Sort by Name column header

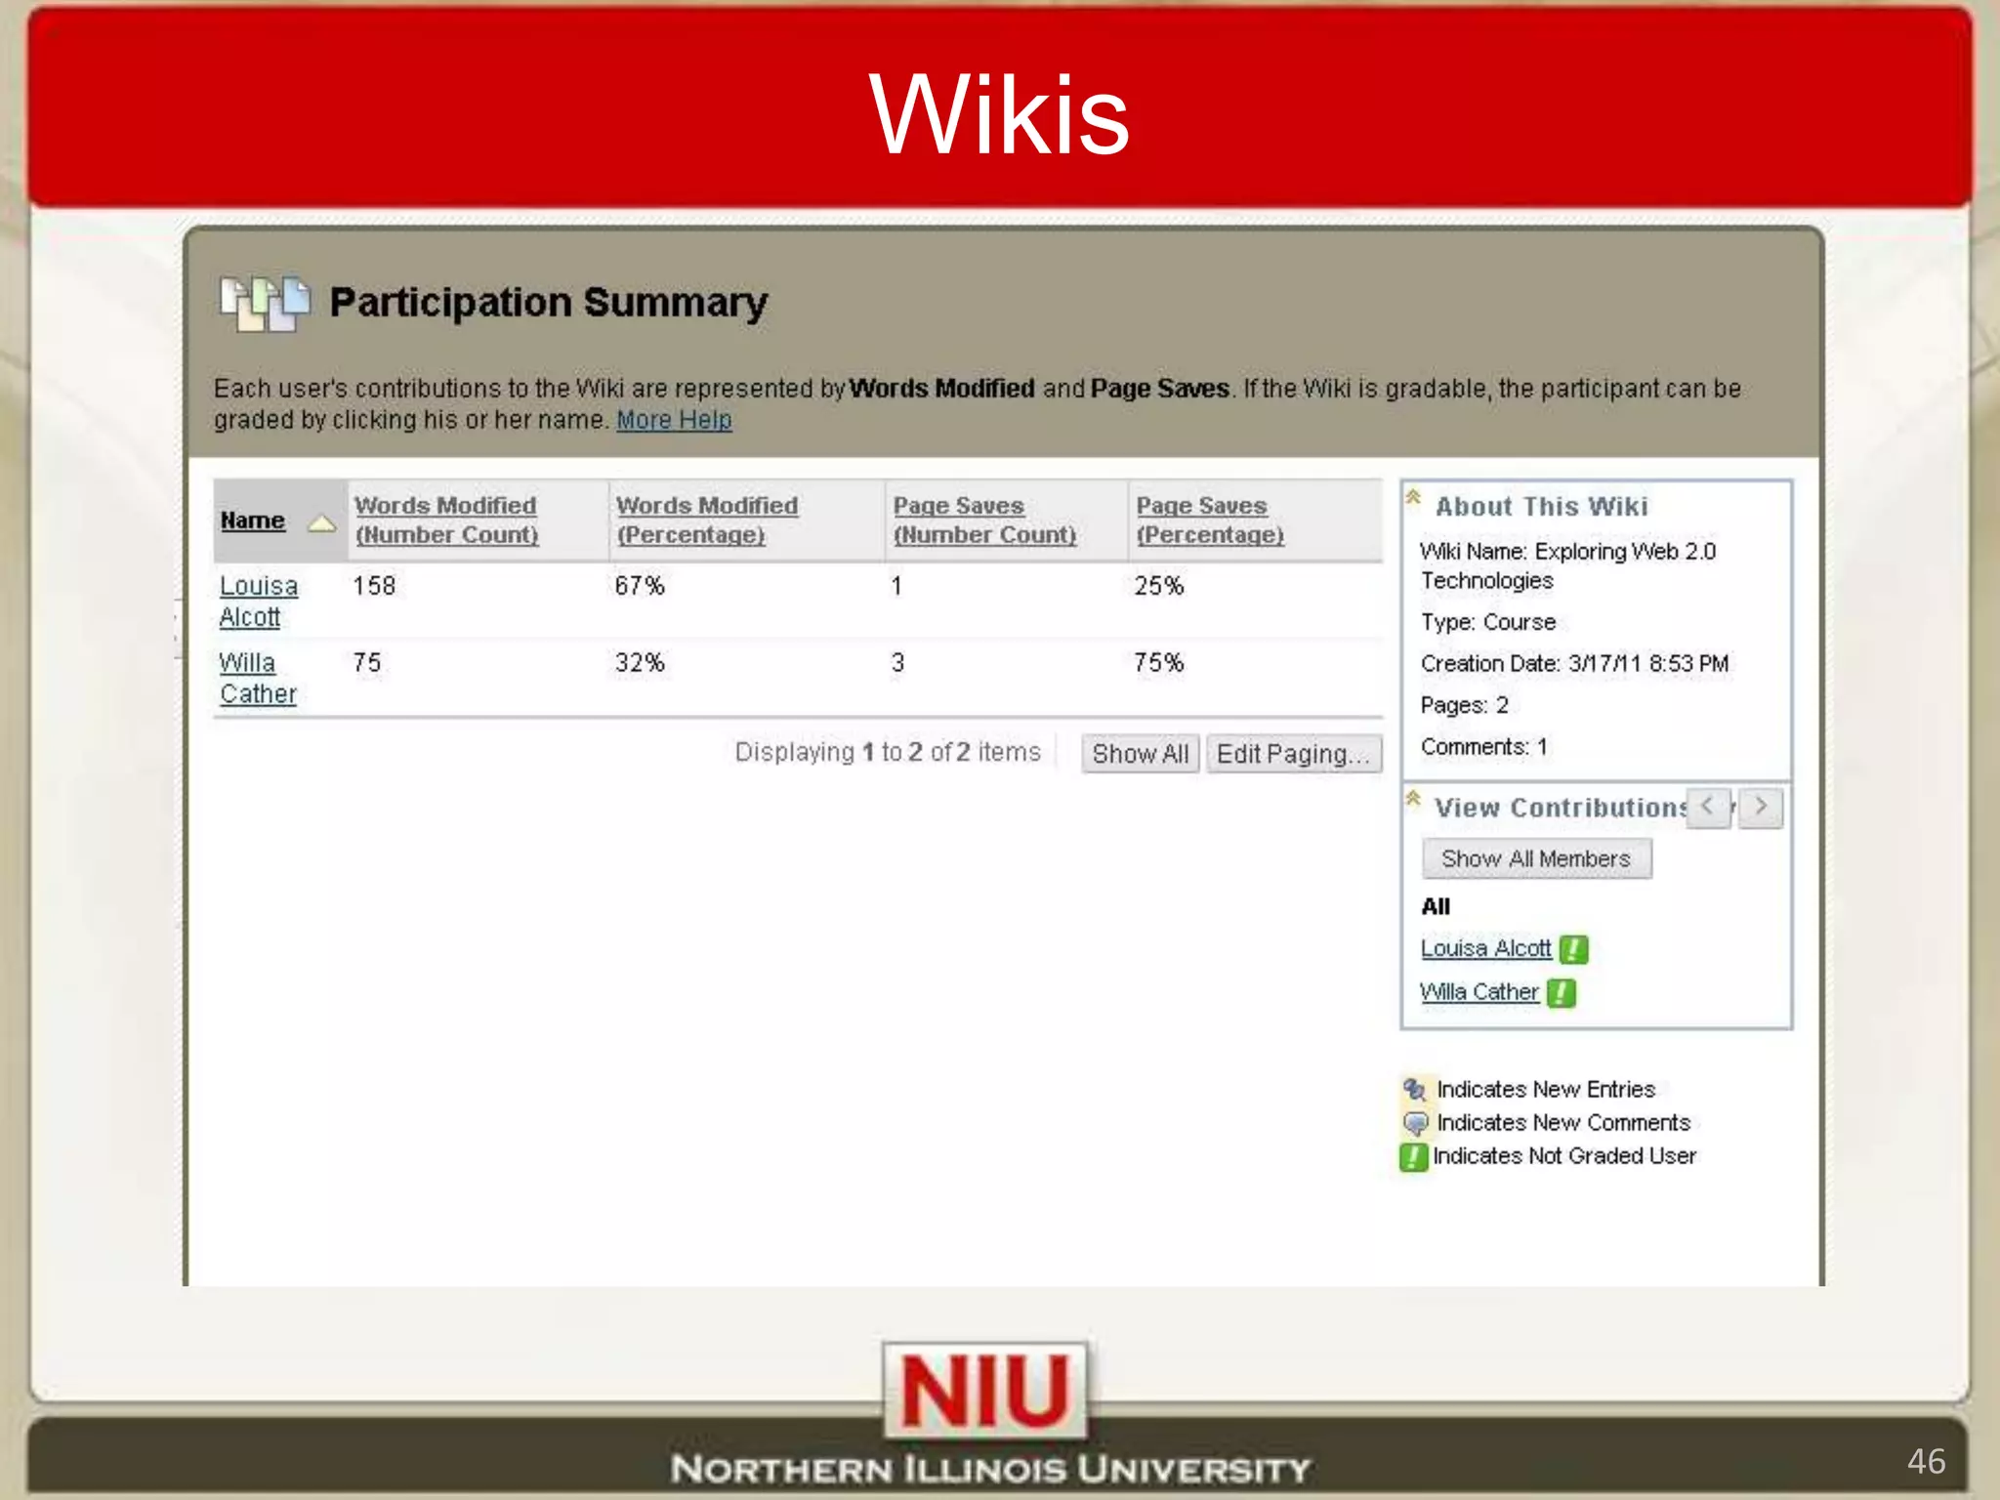[x=253, y=521]
